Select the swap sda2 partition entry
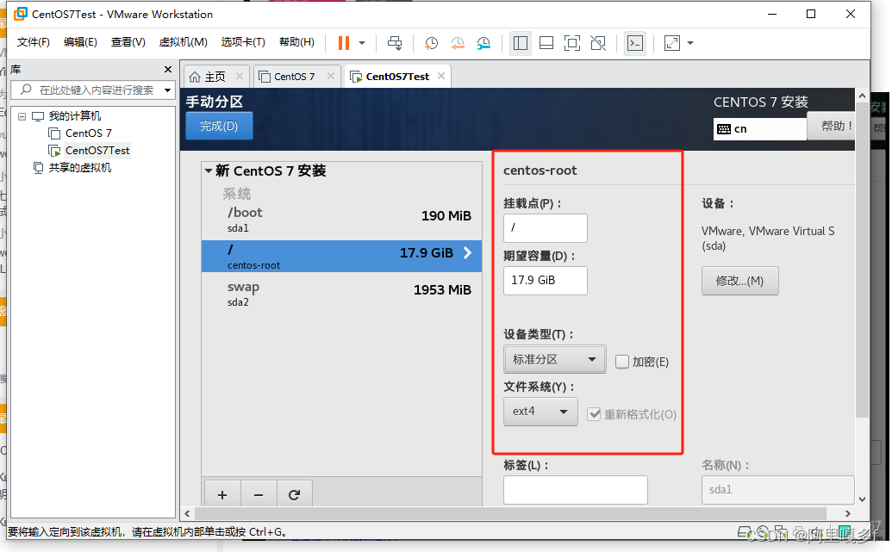Image resolution: width=892 pixels, height=552 pixels. [341, 293]
